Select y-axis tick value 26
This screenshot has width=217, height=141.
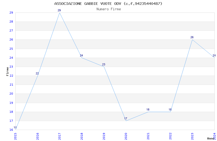(11, 39)
